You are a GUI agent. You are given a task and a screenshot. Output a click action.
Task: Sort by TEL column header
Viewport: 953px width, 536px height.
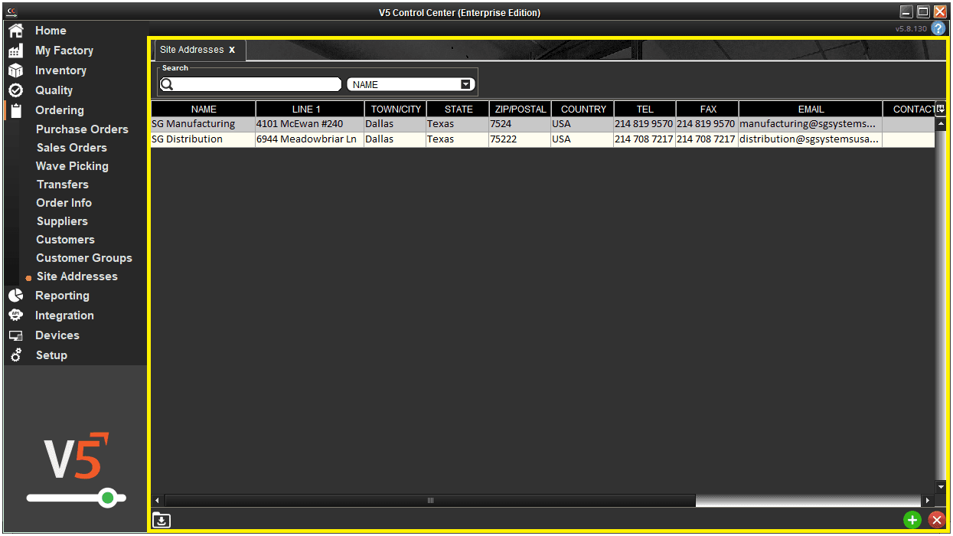645,109
